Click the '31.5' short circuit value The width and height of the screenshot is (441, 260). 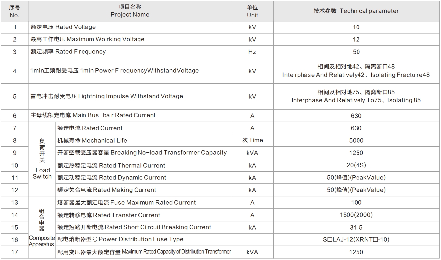(x=356, y=227)
